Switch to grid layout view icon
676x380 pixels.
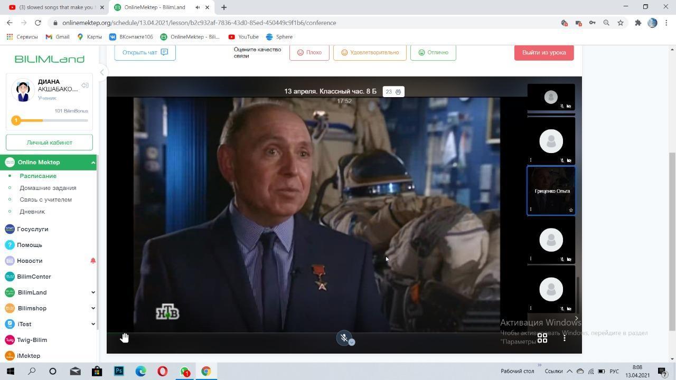(x=542, y=338)
